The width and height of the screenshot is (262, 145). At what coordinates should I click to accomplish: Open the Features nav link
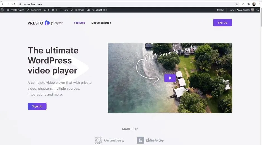80,23
